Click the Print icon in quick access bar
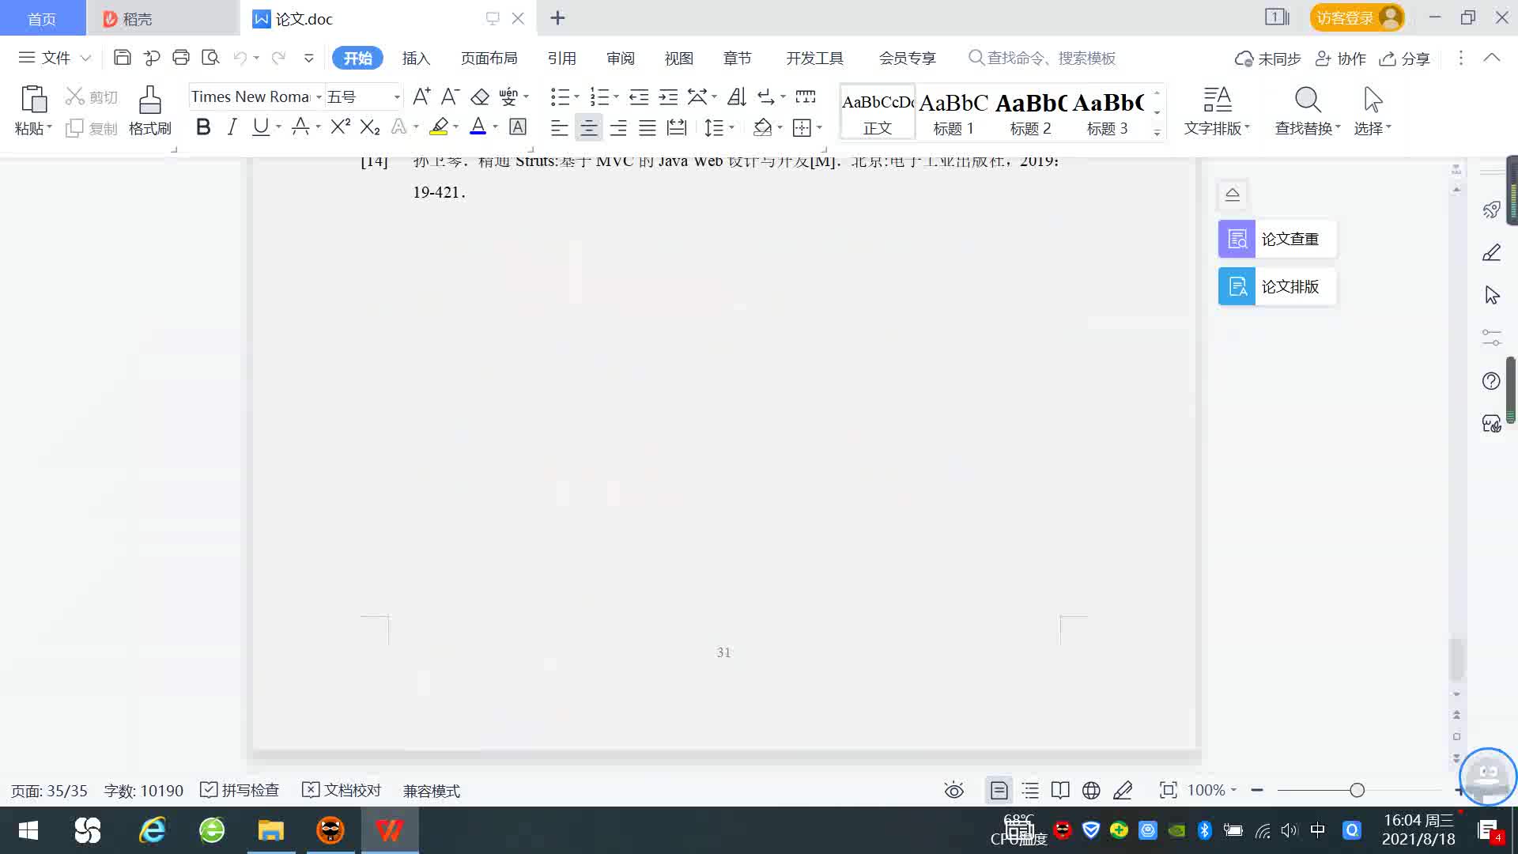1518x854 pixels. (181, 58)
